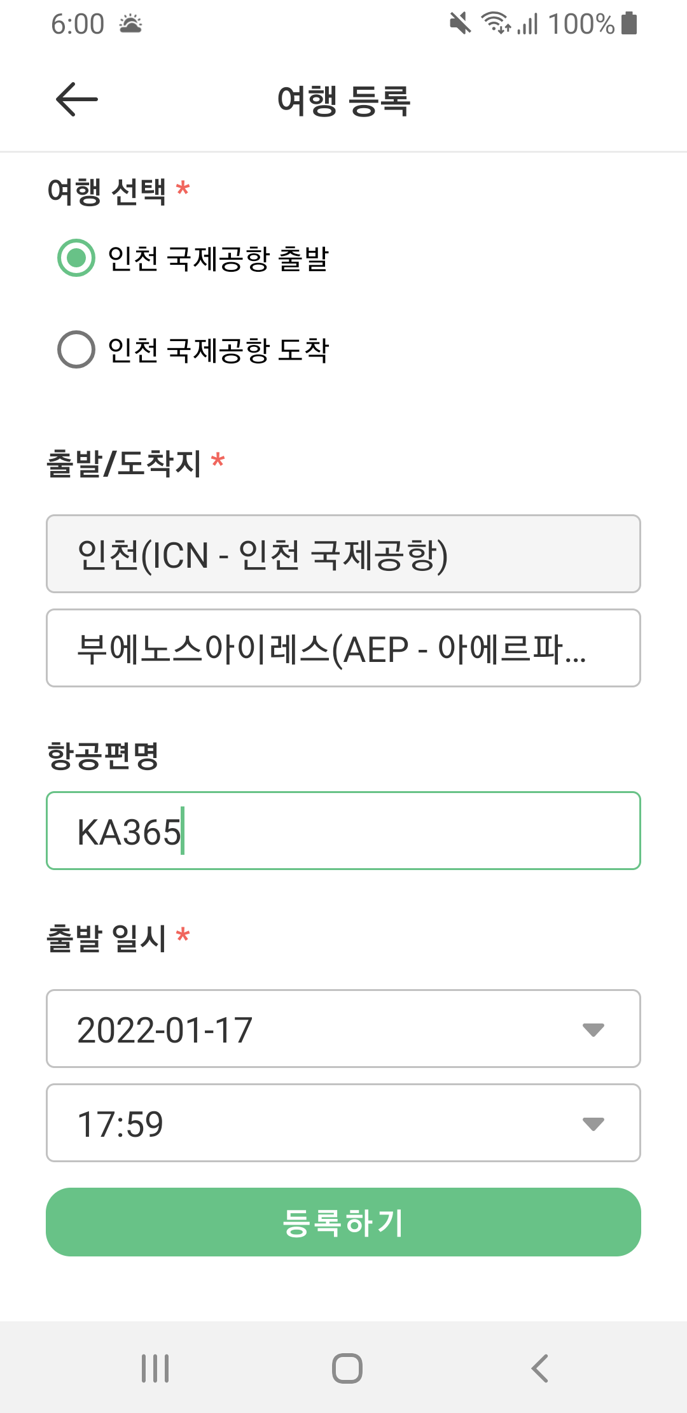Tap the muted sound icon in status bar

(459, 23)
